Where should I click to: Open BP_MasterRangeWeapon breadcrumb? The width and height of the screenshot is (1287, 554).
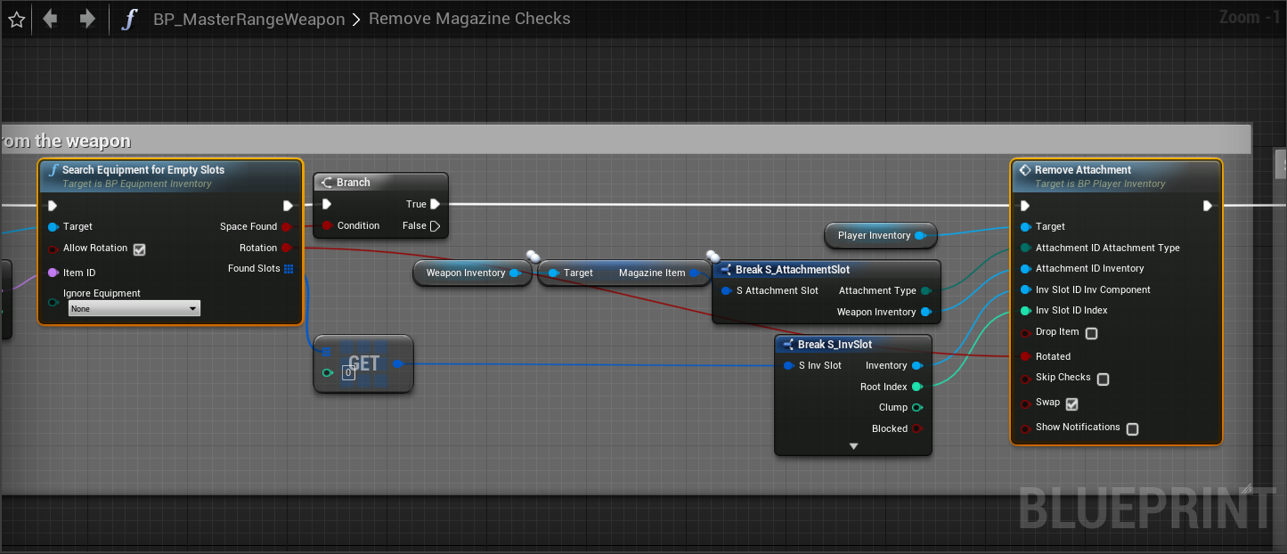[x=248, y=19]
